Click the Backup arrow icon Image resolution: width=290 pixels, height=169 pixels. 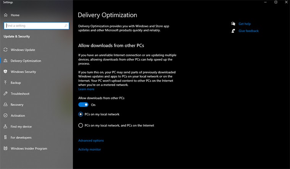point(5,83)
